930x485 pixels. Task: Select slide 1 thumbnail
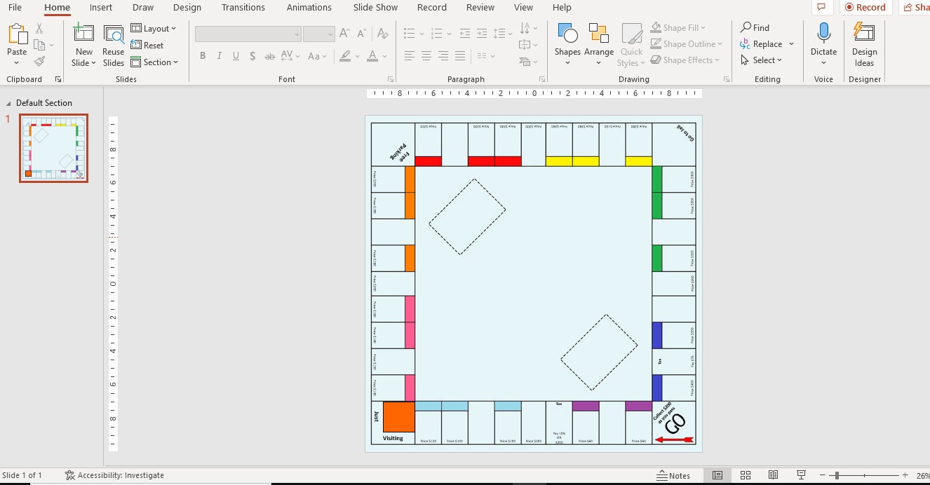(53, 148)
